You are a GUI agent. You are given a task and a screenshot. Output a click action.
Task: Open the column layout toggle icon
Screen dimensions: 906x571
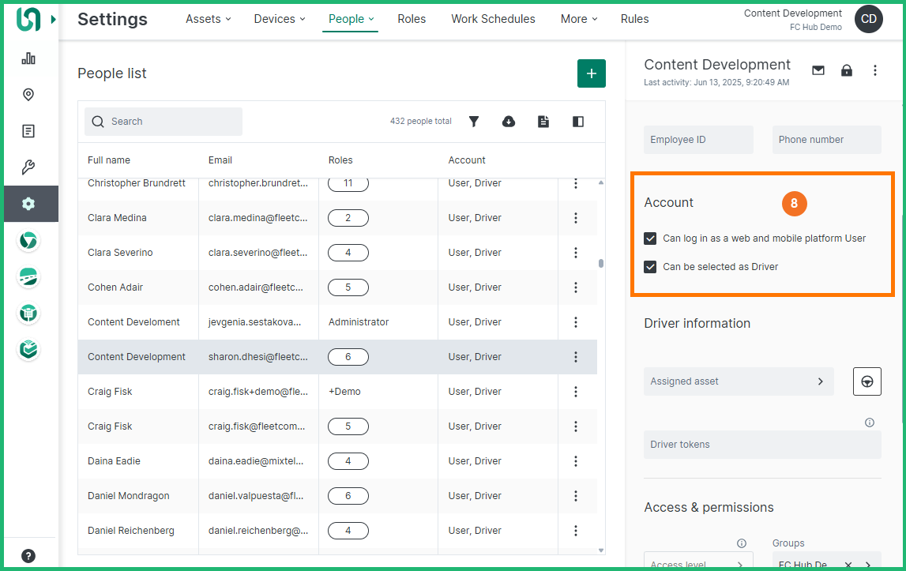(x=578, y=122)
